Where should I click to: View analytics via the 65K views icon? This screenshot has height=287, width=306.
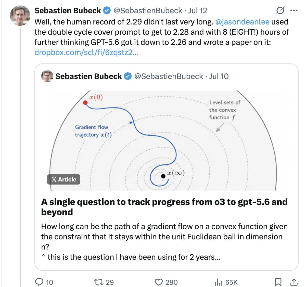[226, 282]
